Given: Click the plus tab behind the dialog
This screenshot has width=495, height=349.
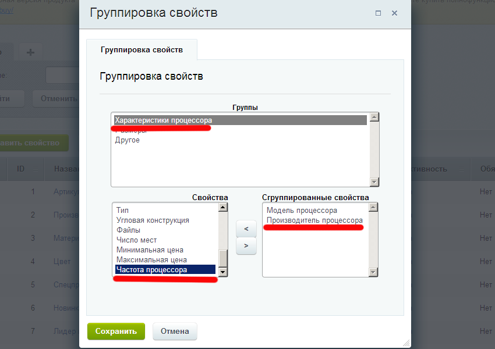Looking at the screenshot, I should pyautogui.click(x=30, y=52).
